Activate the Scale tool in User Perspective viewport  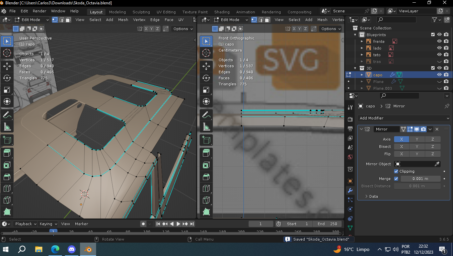tap(7, 90)
